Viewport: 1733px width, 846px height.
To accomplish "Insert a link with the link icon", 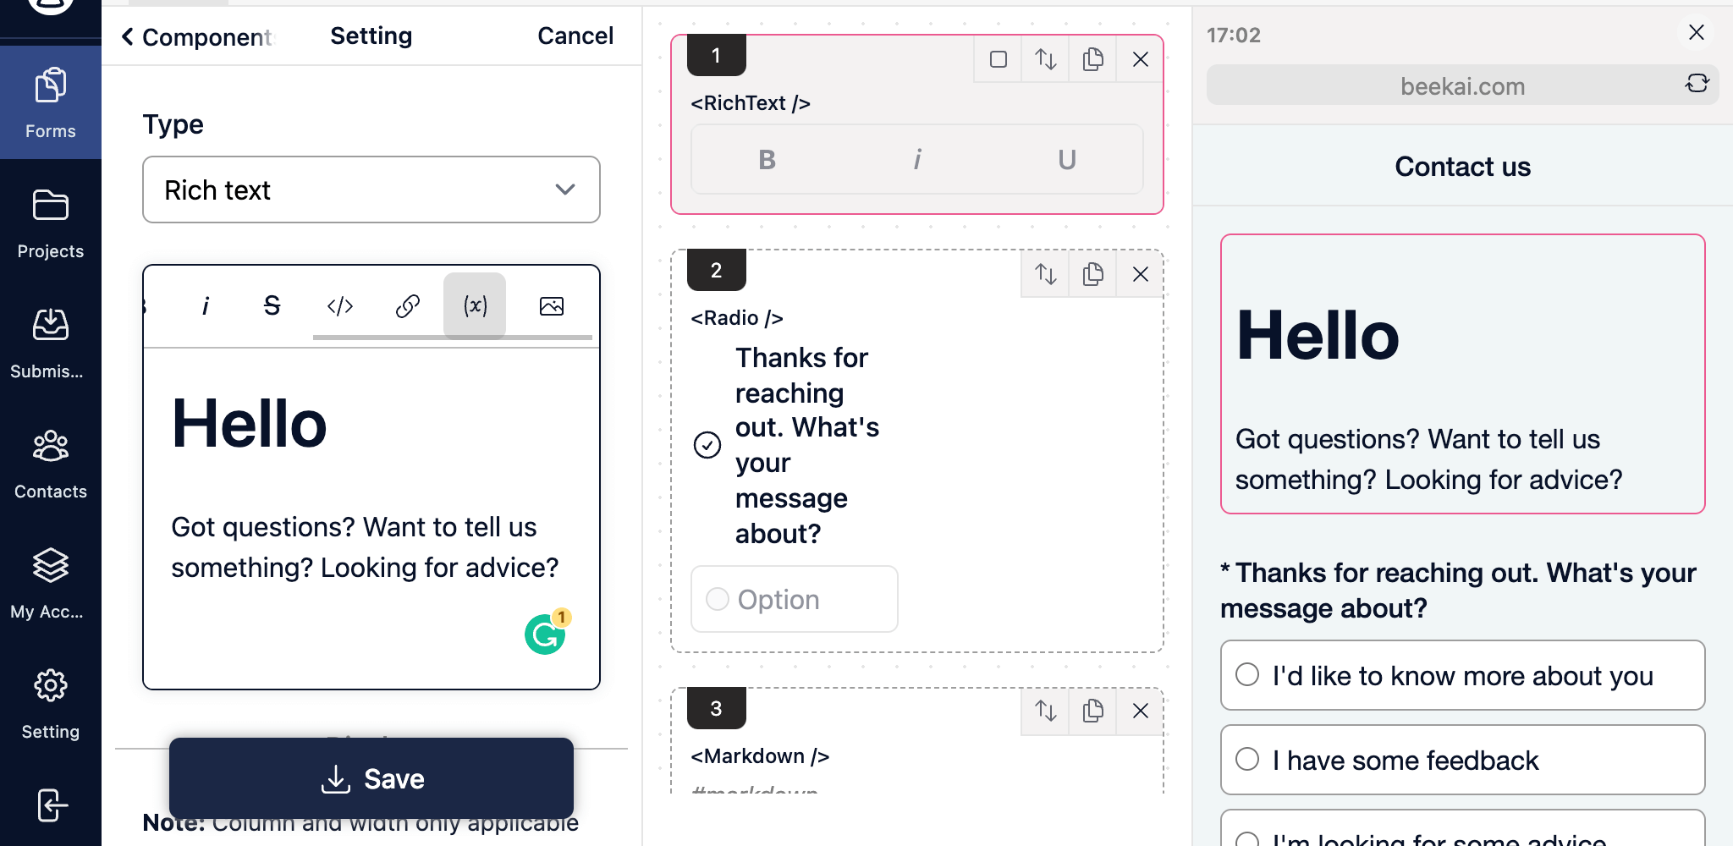I will (x=407, y=305).
